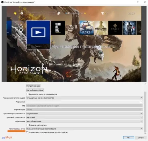Open the Цветовое пространство YUV dropdown
Viewport: 148px width, 141px height.
tap(84, 113)
